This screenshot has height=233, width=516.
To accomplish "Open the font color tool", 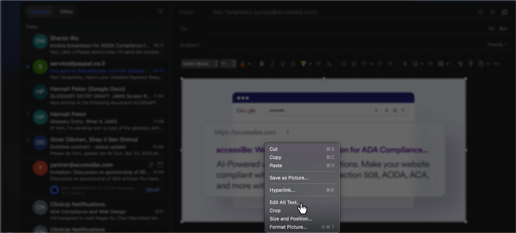I will coord(243,63).
